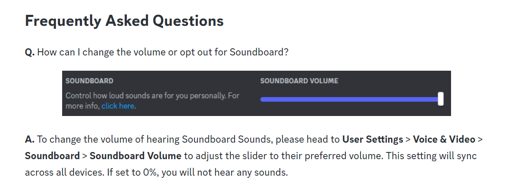
Task: Click the question text about opting out
Action: [163, 52]
